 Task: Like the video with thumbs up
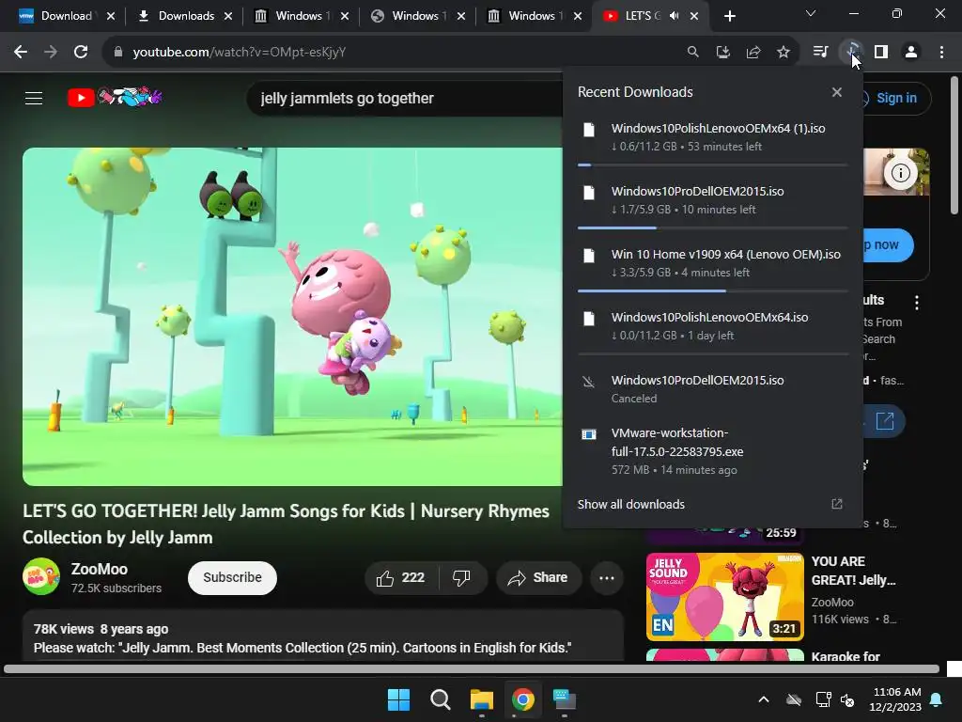pyautogui.click(x=401, y=578)
